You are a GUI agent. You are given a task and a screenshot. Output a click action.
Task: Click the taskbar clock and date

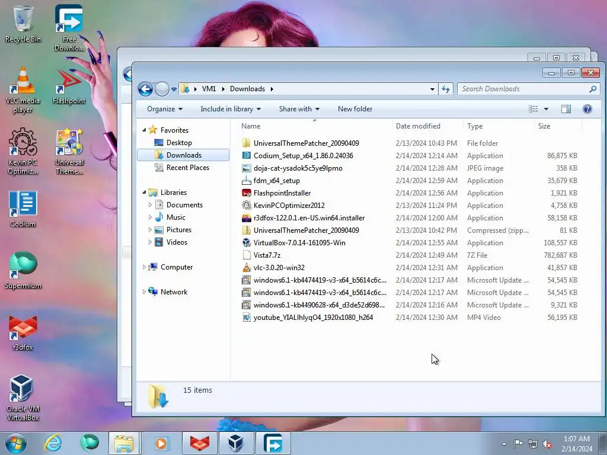tap(576, 444)
